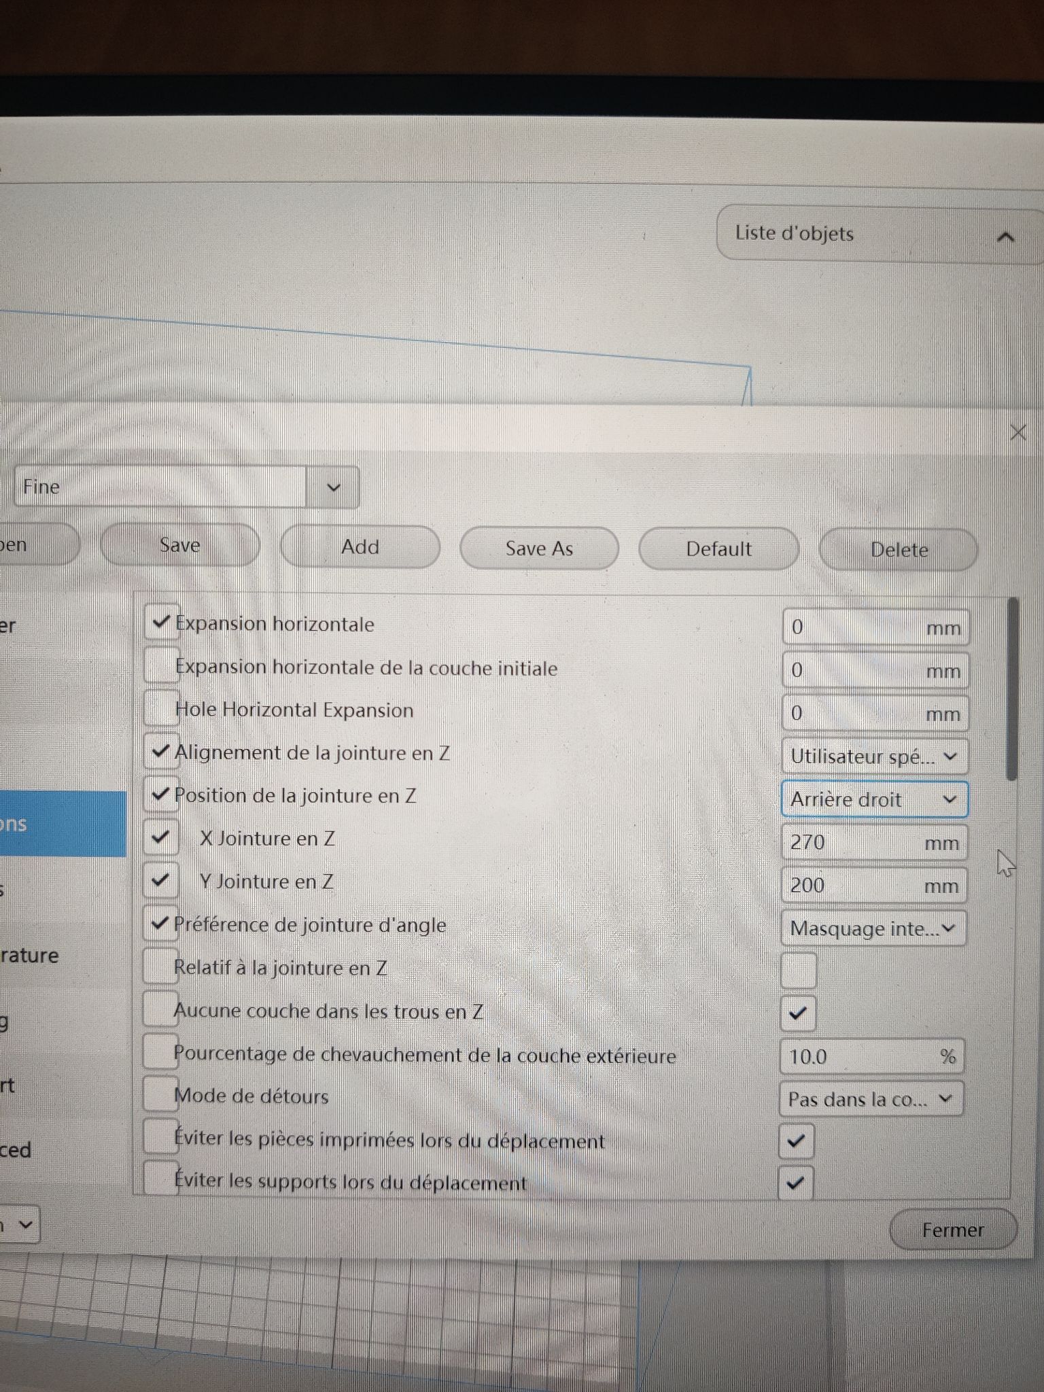1044x1392 pixels.
Task: Close the settings dialog with the X
Action: (x=1017, y=432)
